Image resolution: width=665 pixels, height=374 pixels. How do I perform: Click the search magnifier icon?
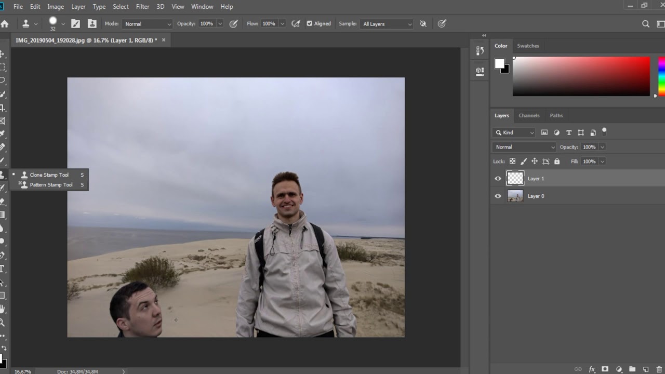pos(646,24)
